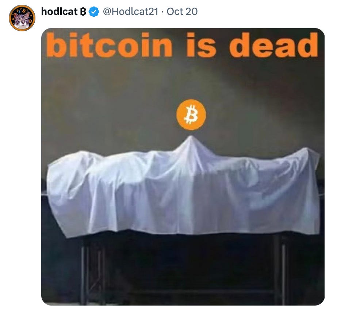Click the orange Bitcoin coin logo in image

pos(191,115)
